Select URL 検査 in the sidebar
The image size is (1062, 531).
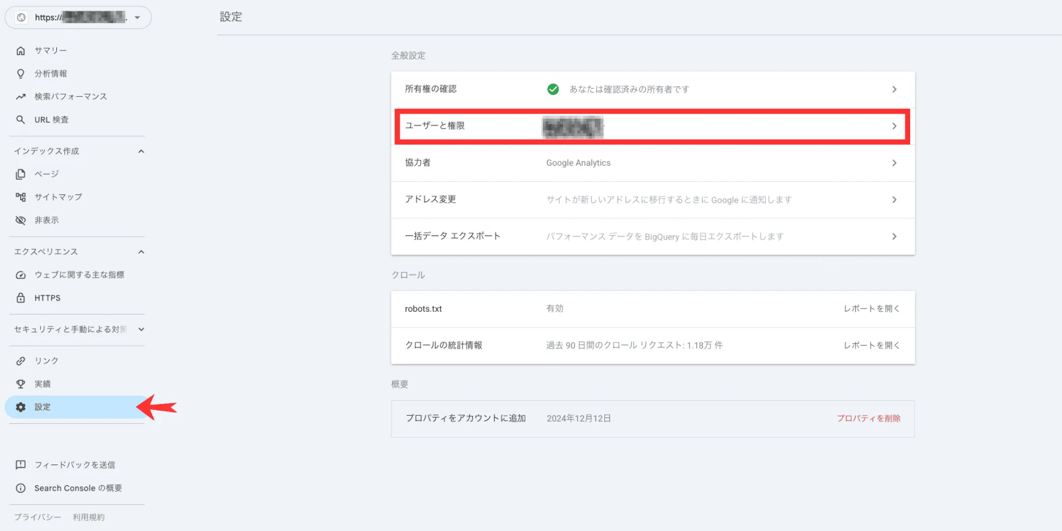[x=52, y=120]
